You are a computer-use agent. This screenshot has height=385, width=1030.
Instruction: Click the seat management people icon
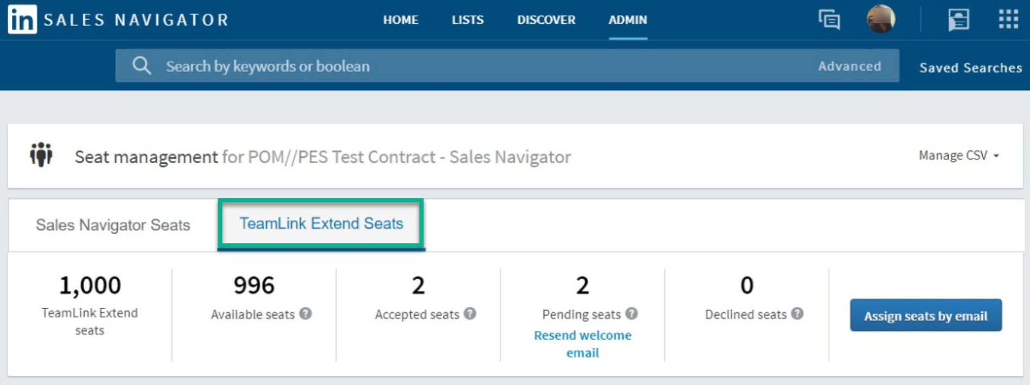tap(41, 155)
